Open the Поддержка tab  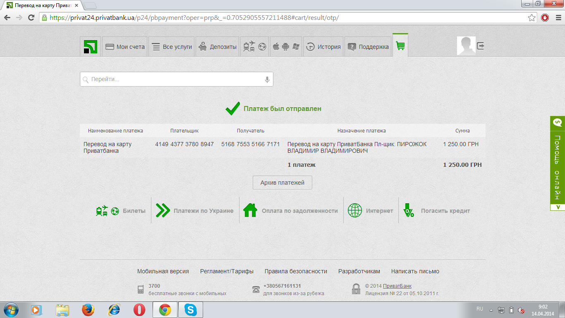coord(368,46)
